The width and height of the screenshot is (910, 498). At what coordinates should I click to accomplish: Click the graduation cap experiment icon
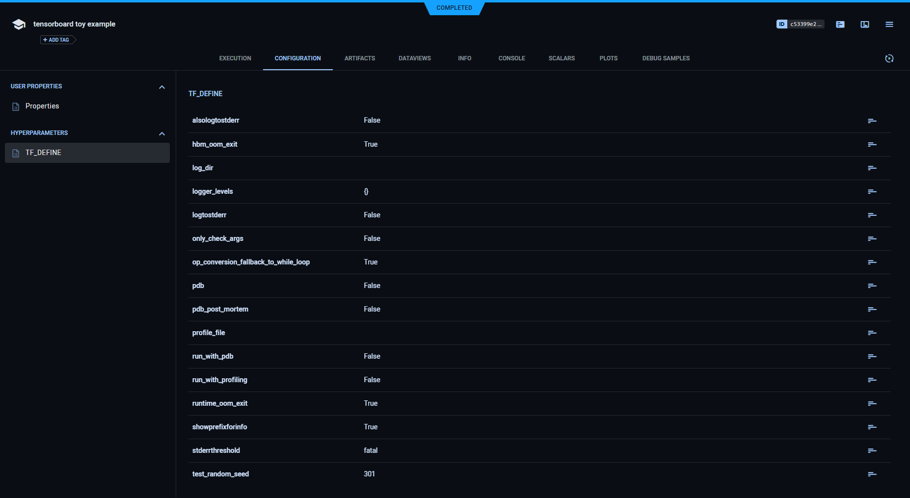[x=19, y=25]
